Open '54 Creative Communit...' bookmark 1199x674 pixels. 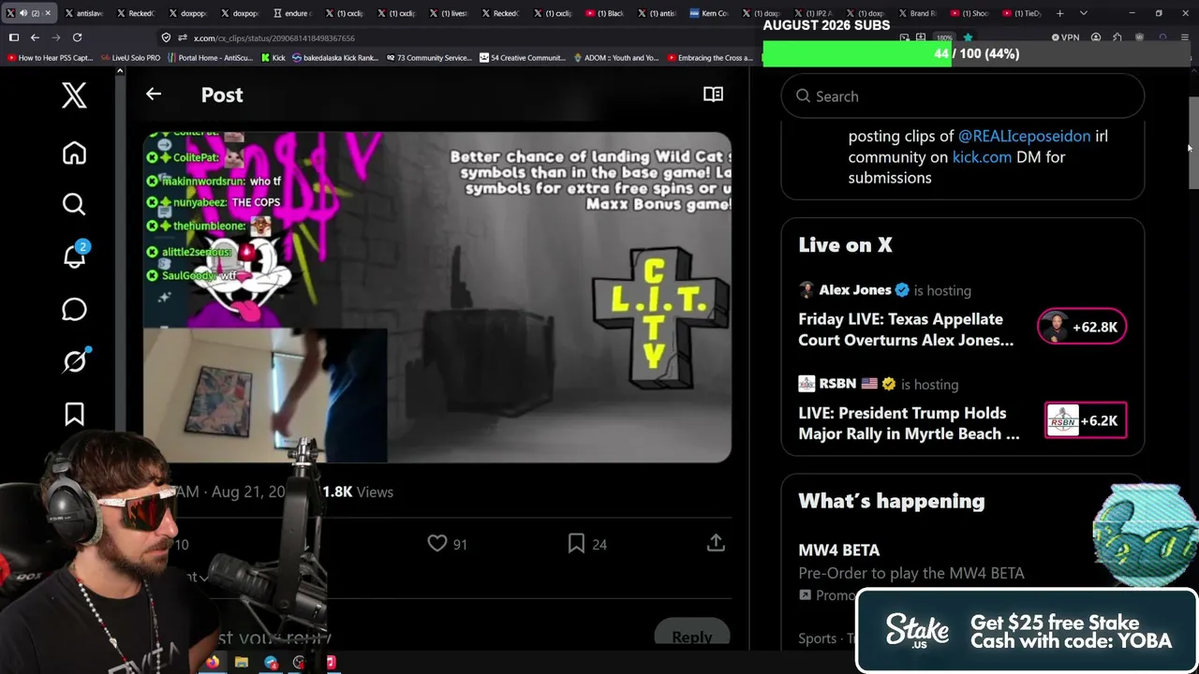523,58
